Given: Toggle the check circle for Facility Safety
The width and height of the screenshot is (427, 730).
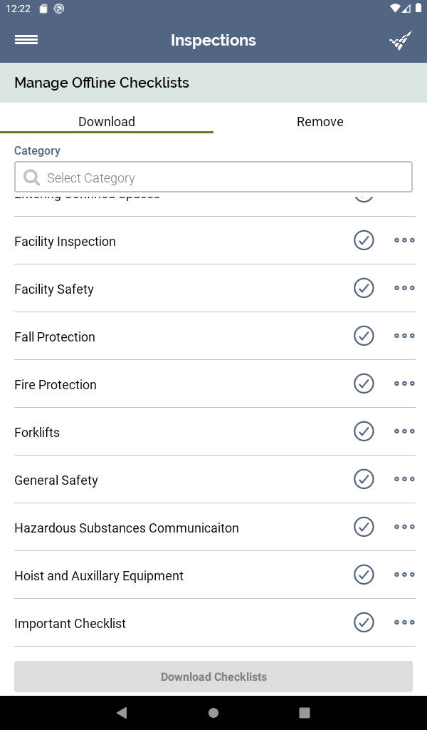Looking at the screenshot, I should (364, 288).
